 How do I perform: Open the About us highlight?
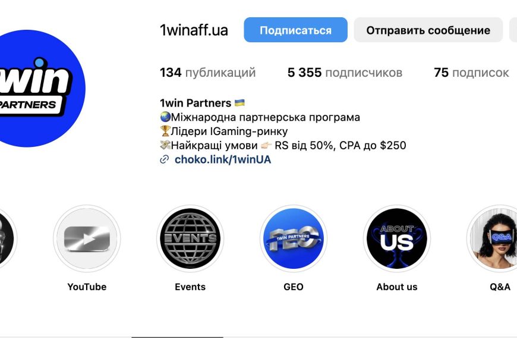point(396,238)
